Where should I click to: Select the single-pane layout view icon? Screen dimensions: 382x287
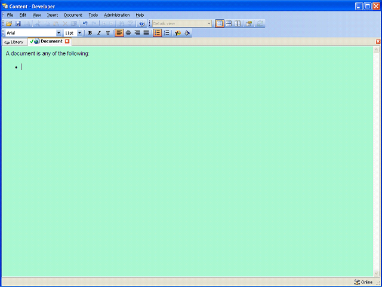pos(220,24)
